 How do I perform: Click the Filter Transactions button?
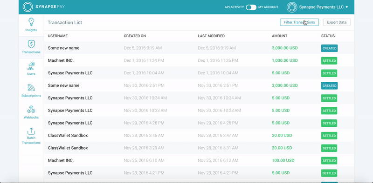tap(299, 22)
